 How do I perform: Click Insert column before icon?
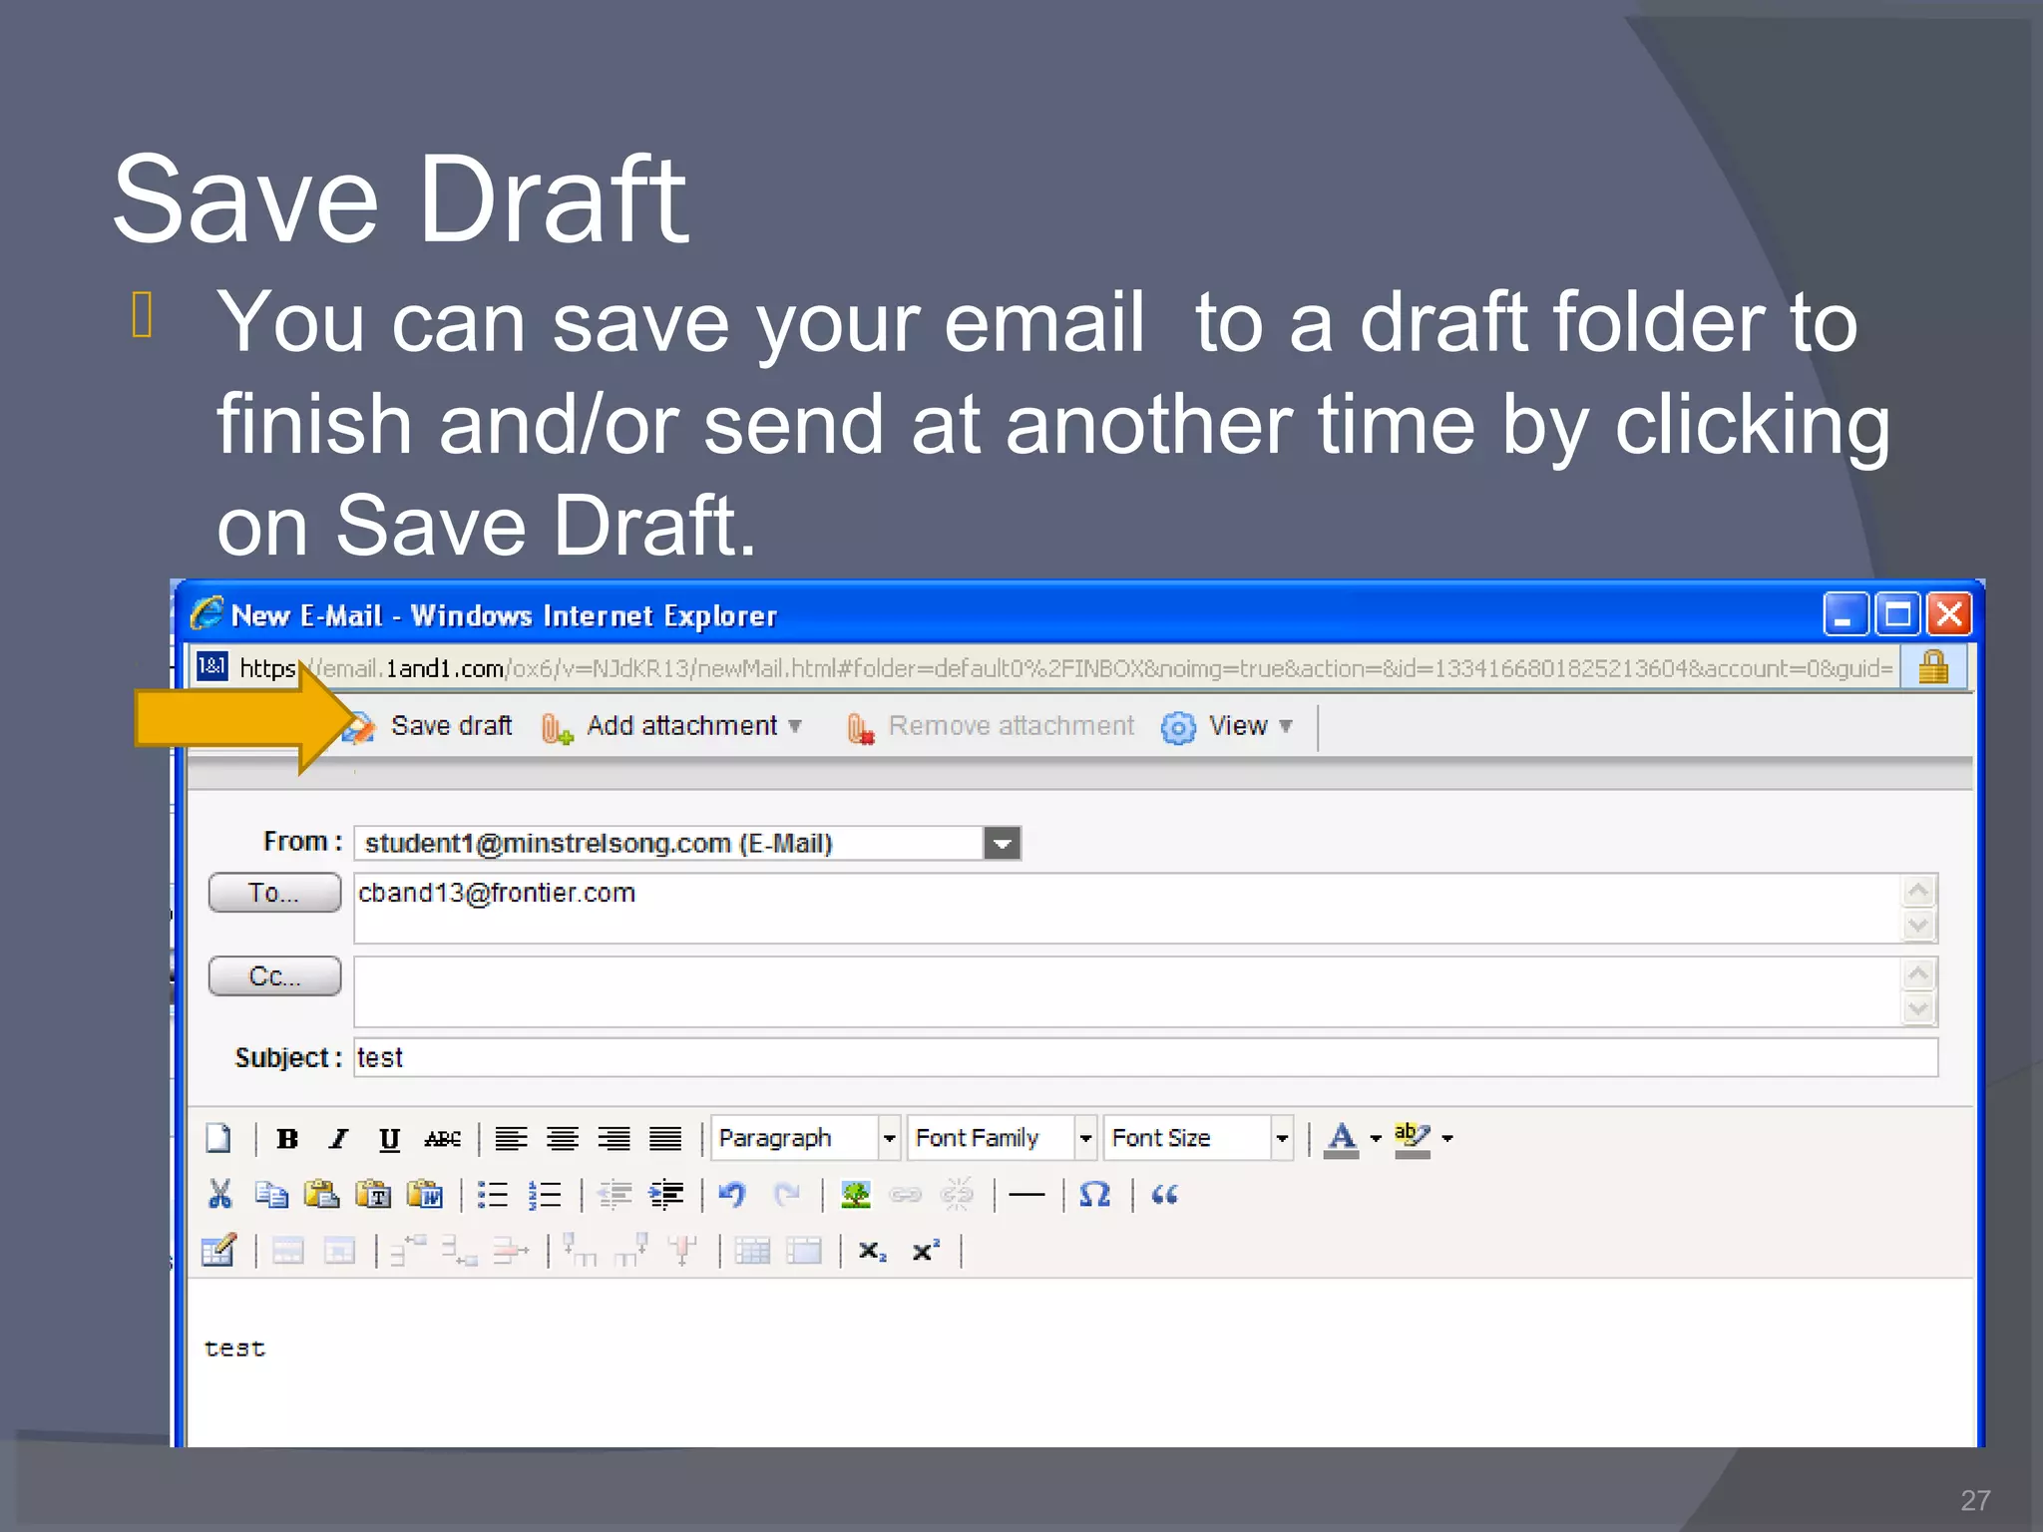tap(580, 1250)
